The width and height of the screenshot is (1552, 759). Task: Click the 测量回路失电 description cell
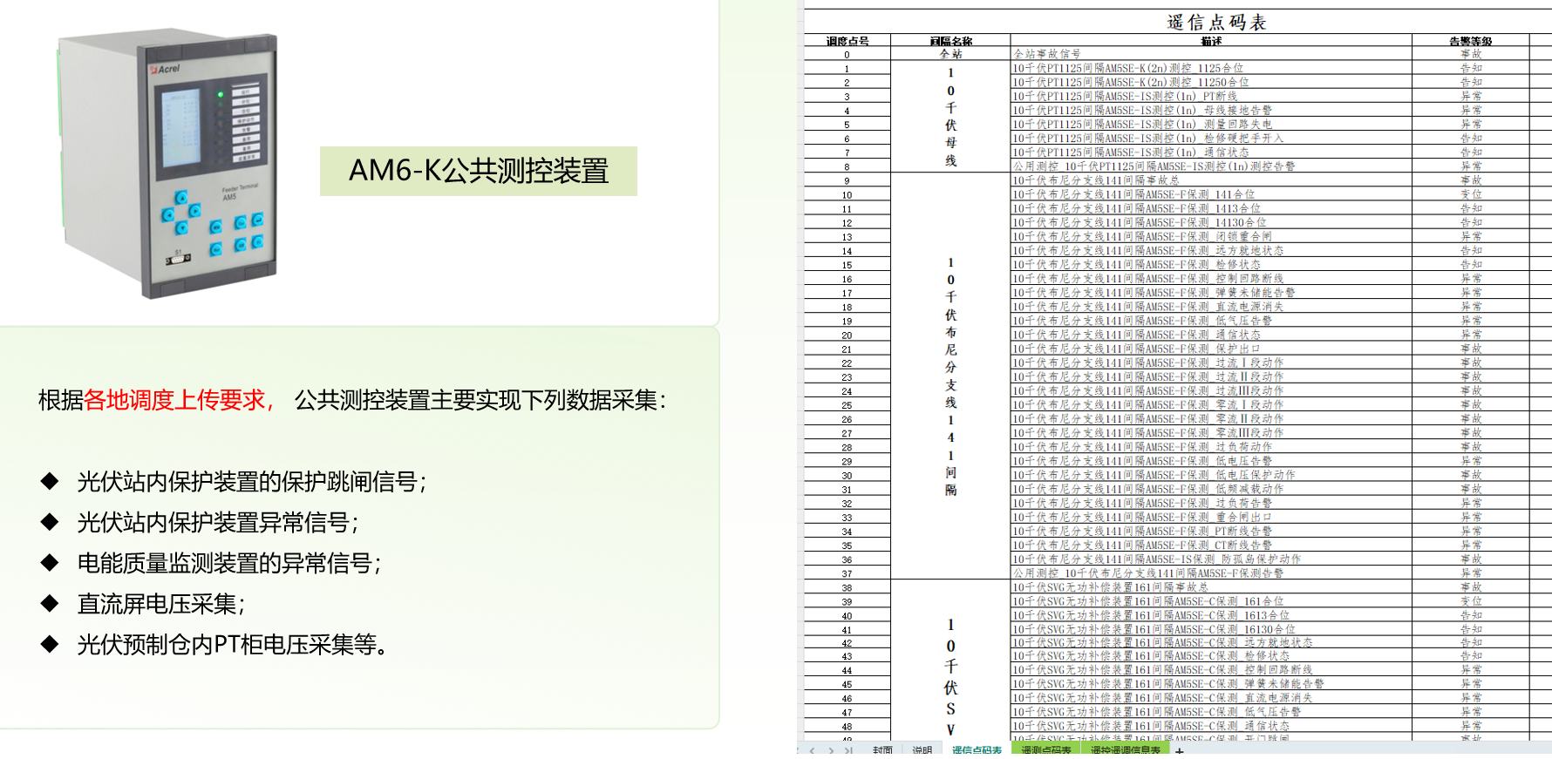pyautogui.click(x=1211, y=124)
